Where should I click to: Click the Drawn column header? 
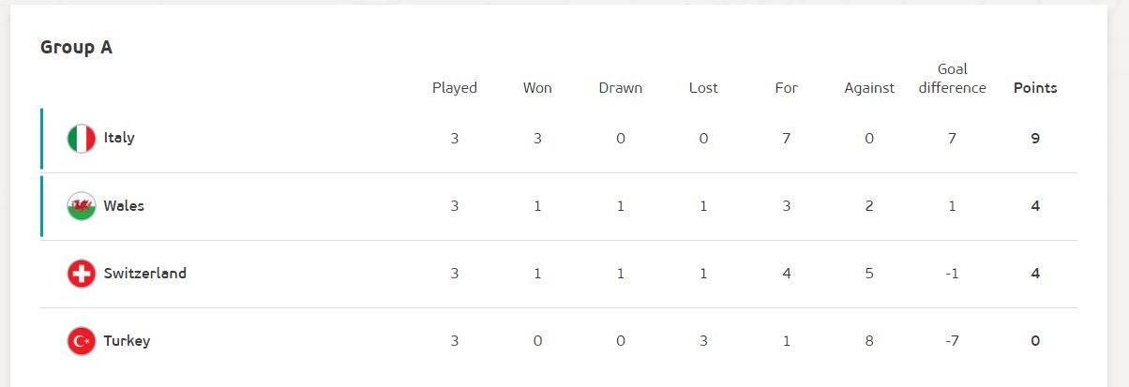pos(621,88)
